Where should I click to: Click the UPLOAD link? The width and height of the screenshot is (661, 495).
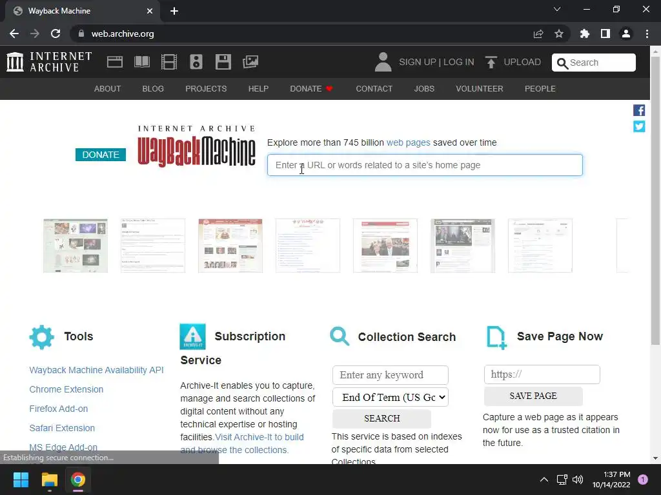tap(522, 62)
